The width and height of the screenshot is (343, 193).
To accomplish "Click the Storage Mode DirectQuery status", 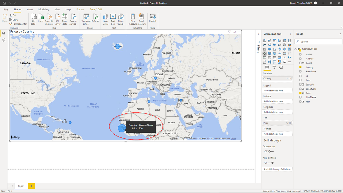I will pyautogui.click(x=282, y=191).
